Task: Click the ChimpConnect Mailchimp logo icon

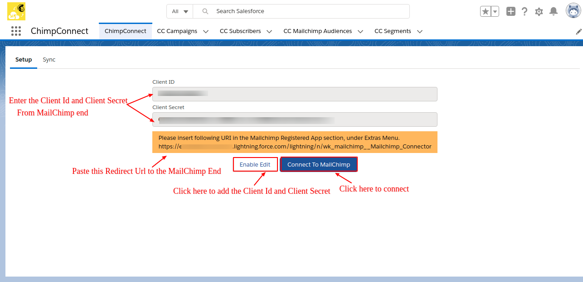Action: 16,11
